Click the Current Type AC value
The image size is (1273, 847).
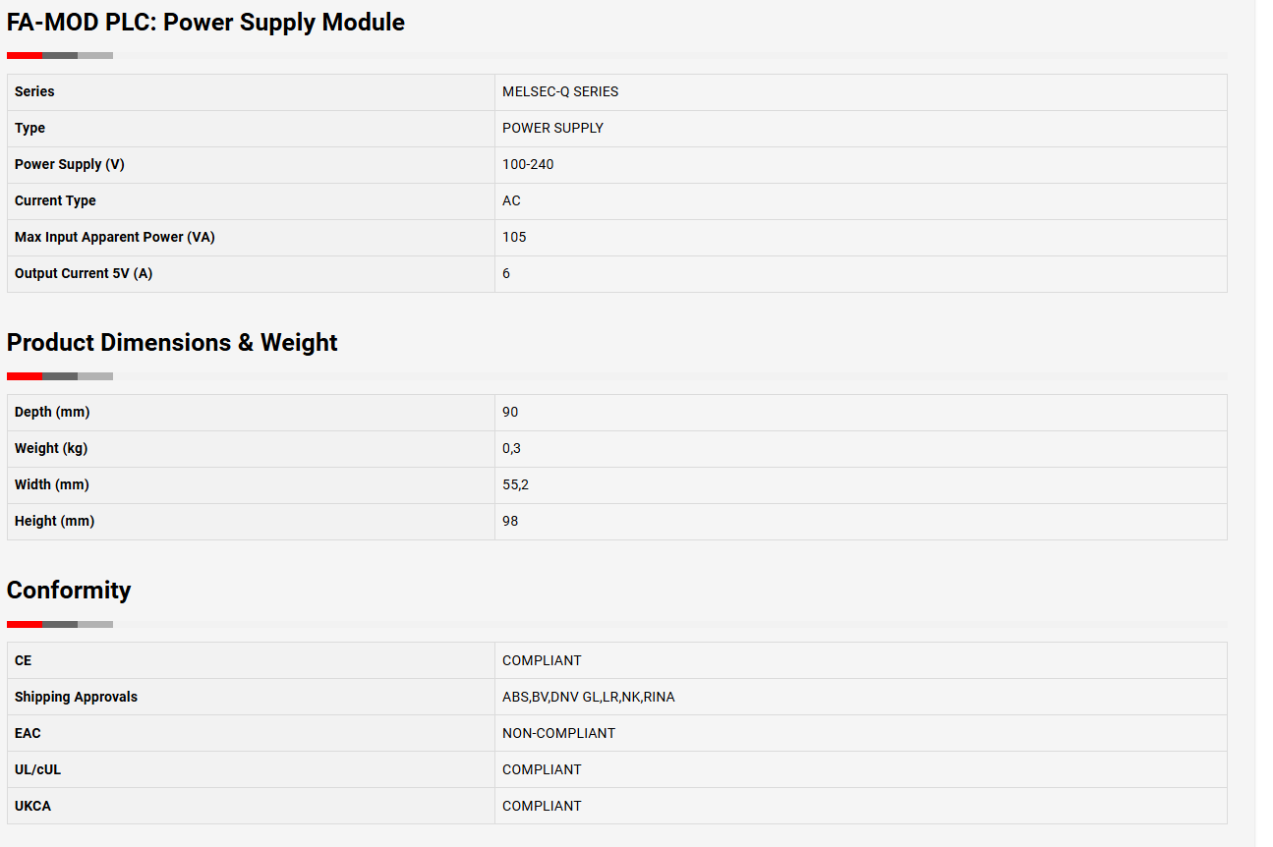(x=511, y=200)
